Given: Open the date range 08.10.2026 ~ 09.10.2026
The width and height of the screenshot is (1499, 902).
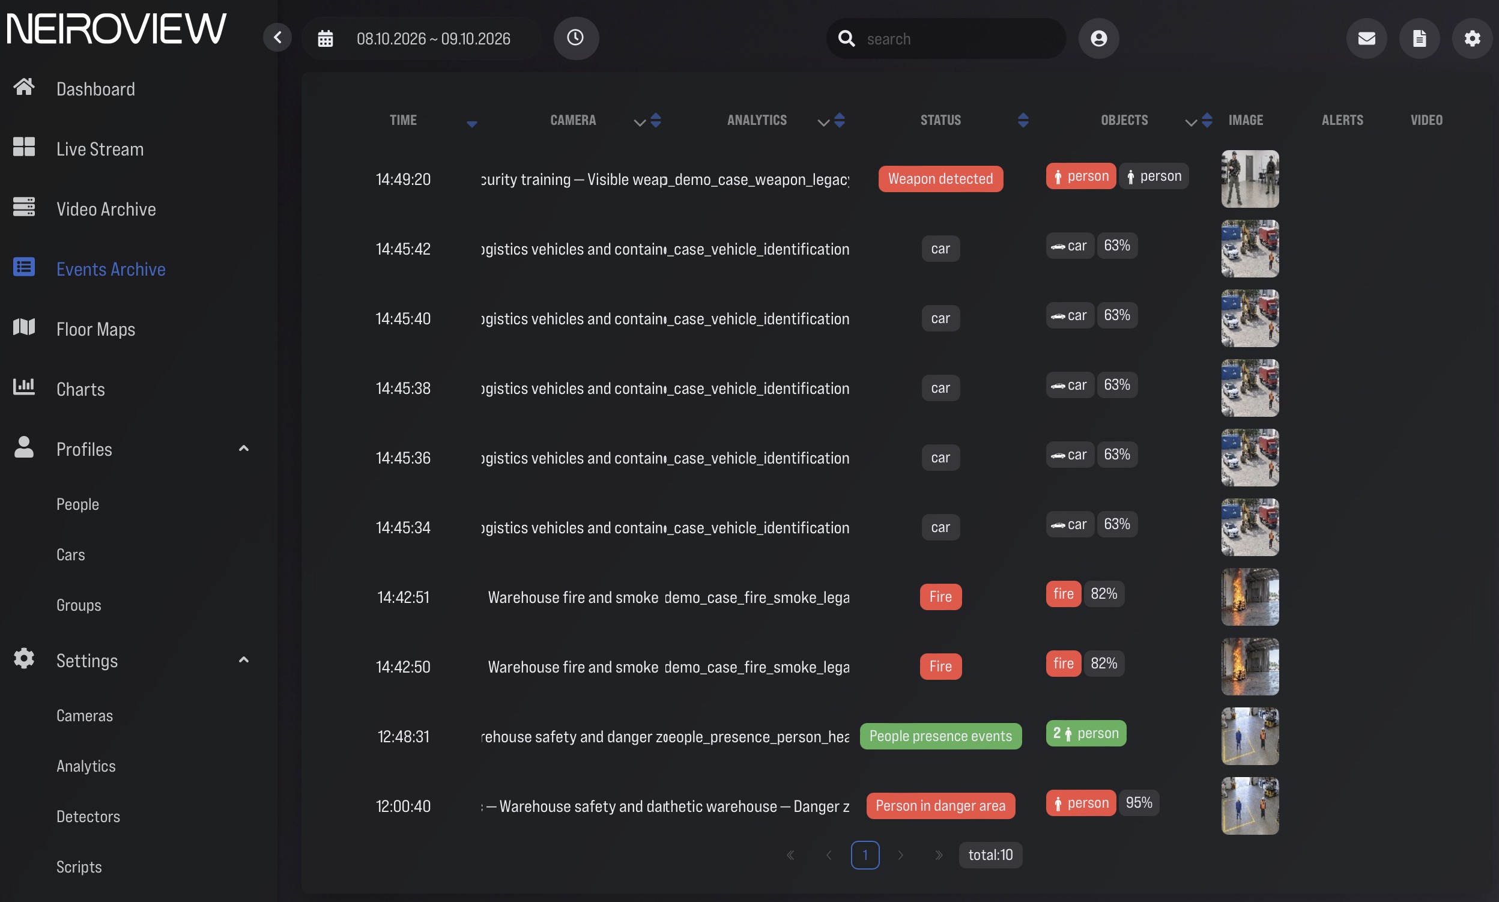Looking at the screenshot, I should (x=434, y=39).
